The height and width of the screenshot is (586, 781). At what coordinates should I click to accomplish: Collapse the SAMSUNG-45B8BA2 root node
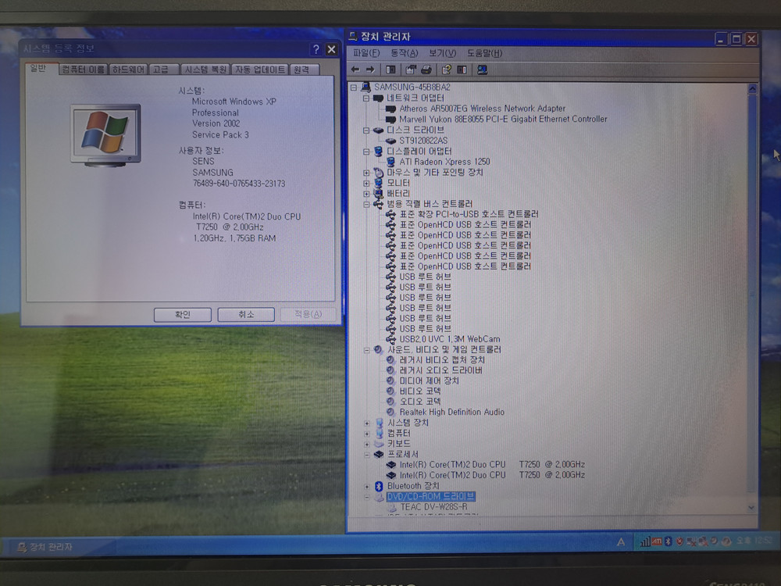click(354, 88)
